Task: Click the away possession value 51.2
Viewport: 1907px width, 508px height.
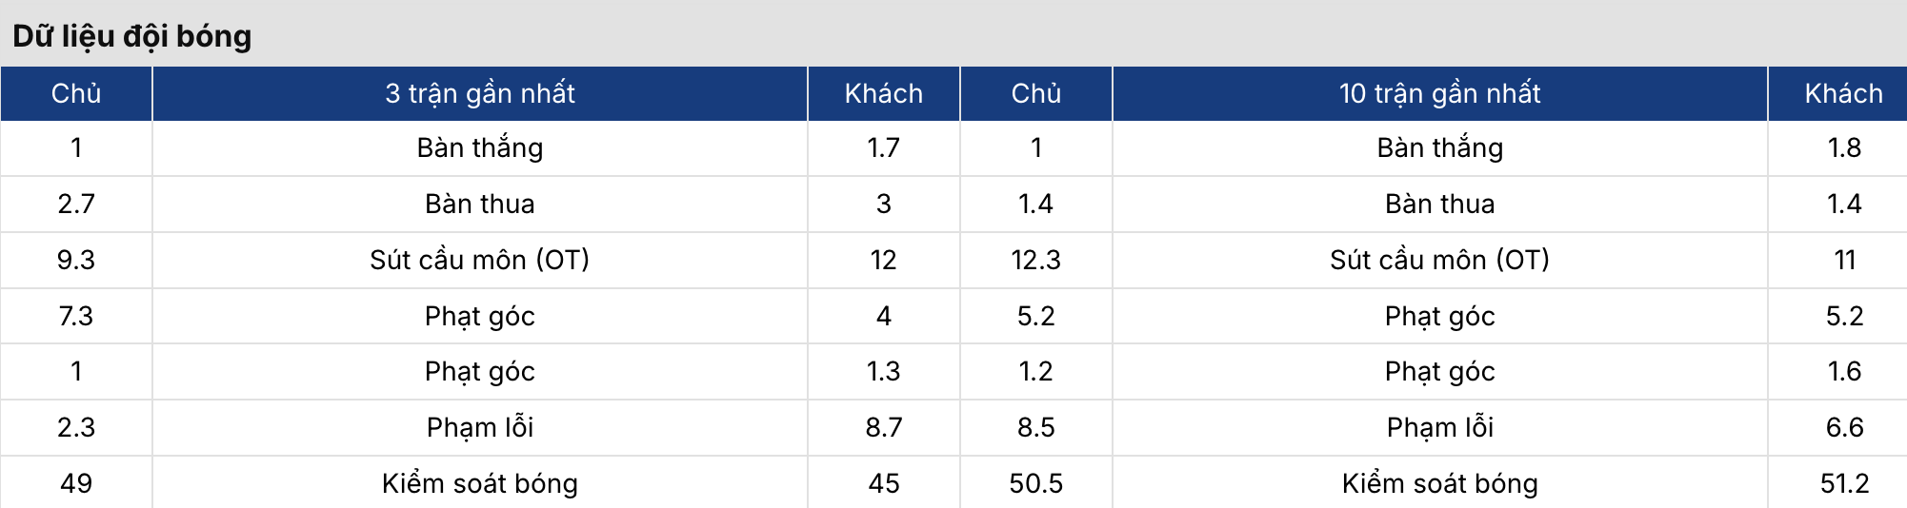Action: (1844, 483)
